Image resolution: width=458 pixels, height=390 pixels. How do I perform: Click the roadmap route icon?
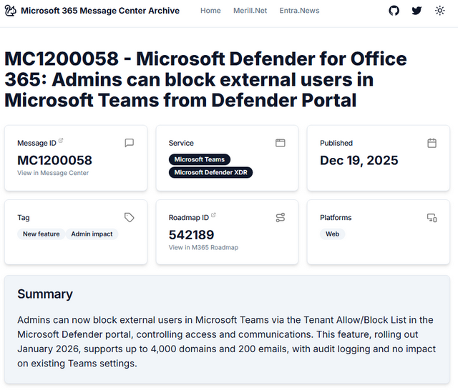(281, 217)
